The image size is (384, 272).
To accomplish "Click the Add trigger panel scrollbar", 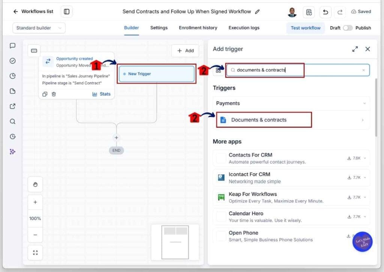I will coord(376,108).
